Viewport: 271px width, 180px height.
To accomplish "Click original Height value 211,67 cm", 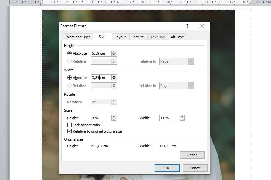I will tap(99, 146).
